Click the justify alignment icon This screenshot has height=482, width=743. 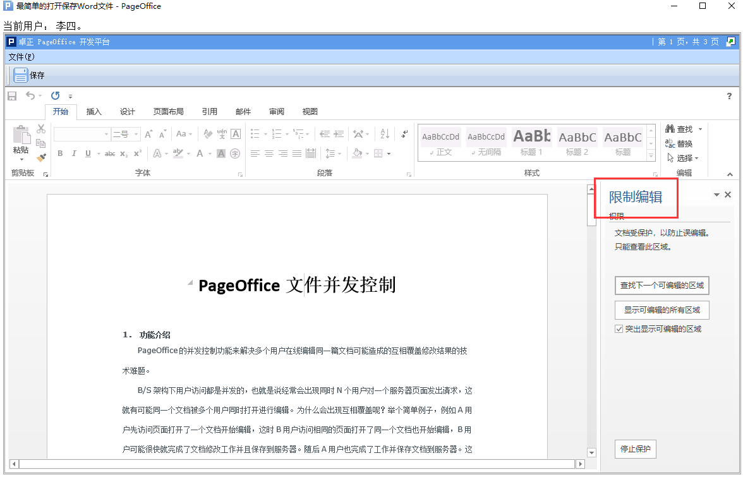coord(297,154)
